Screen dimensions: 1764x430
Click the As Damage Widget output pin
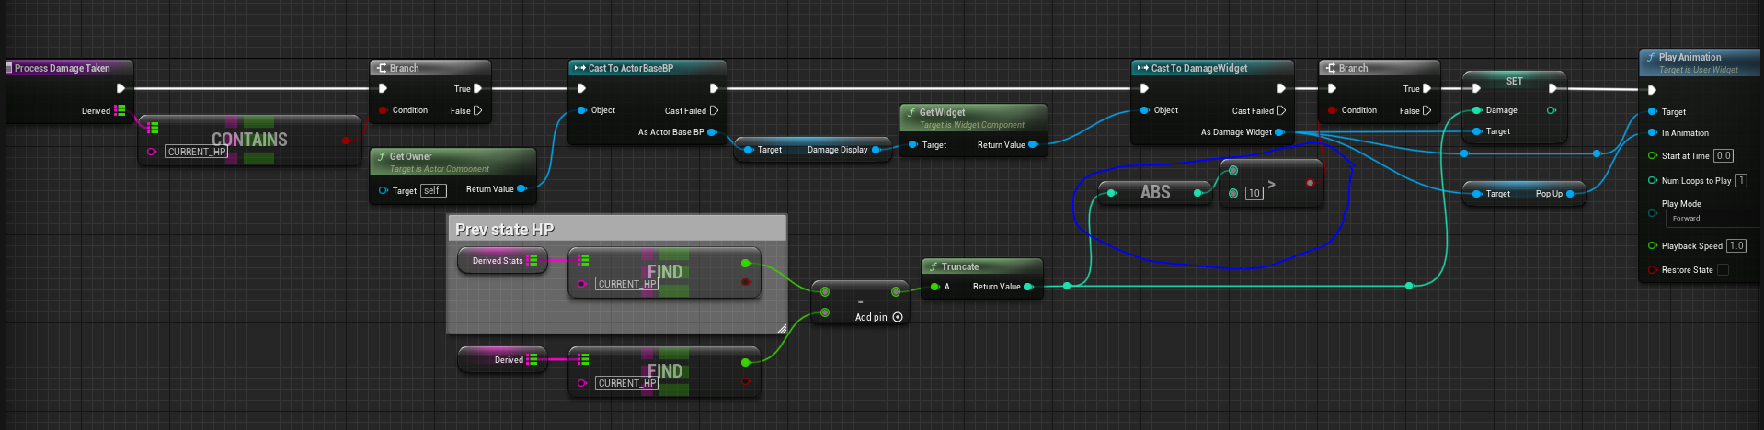tap(1279, 132)
